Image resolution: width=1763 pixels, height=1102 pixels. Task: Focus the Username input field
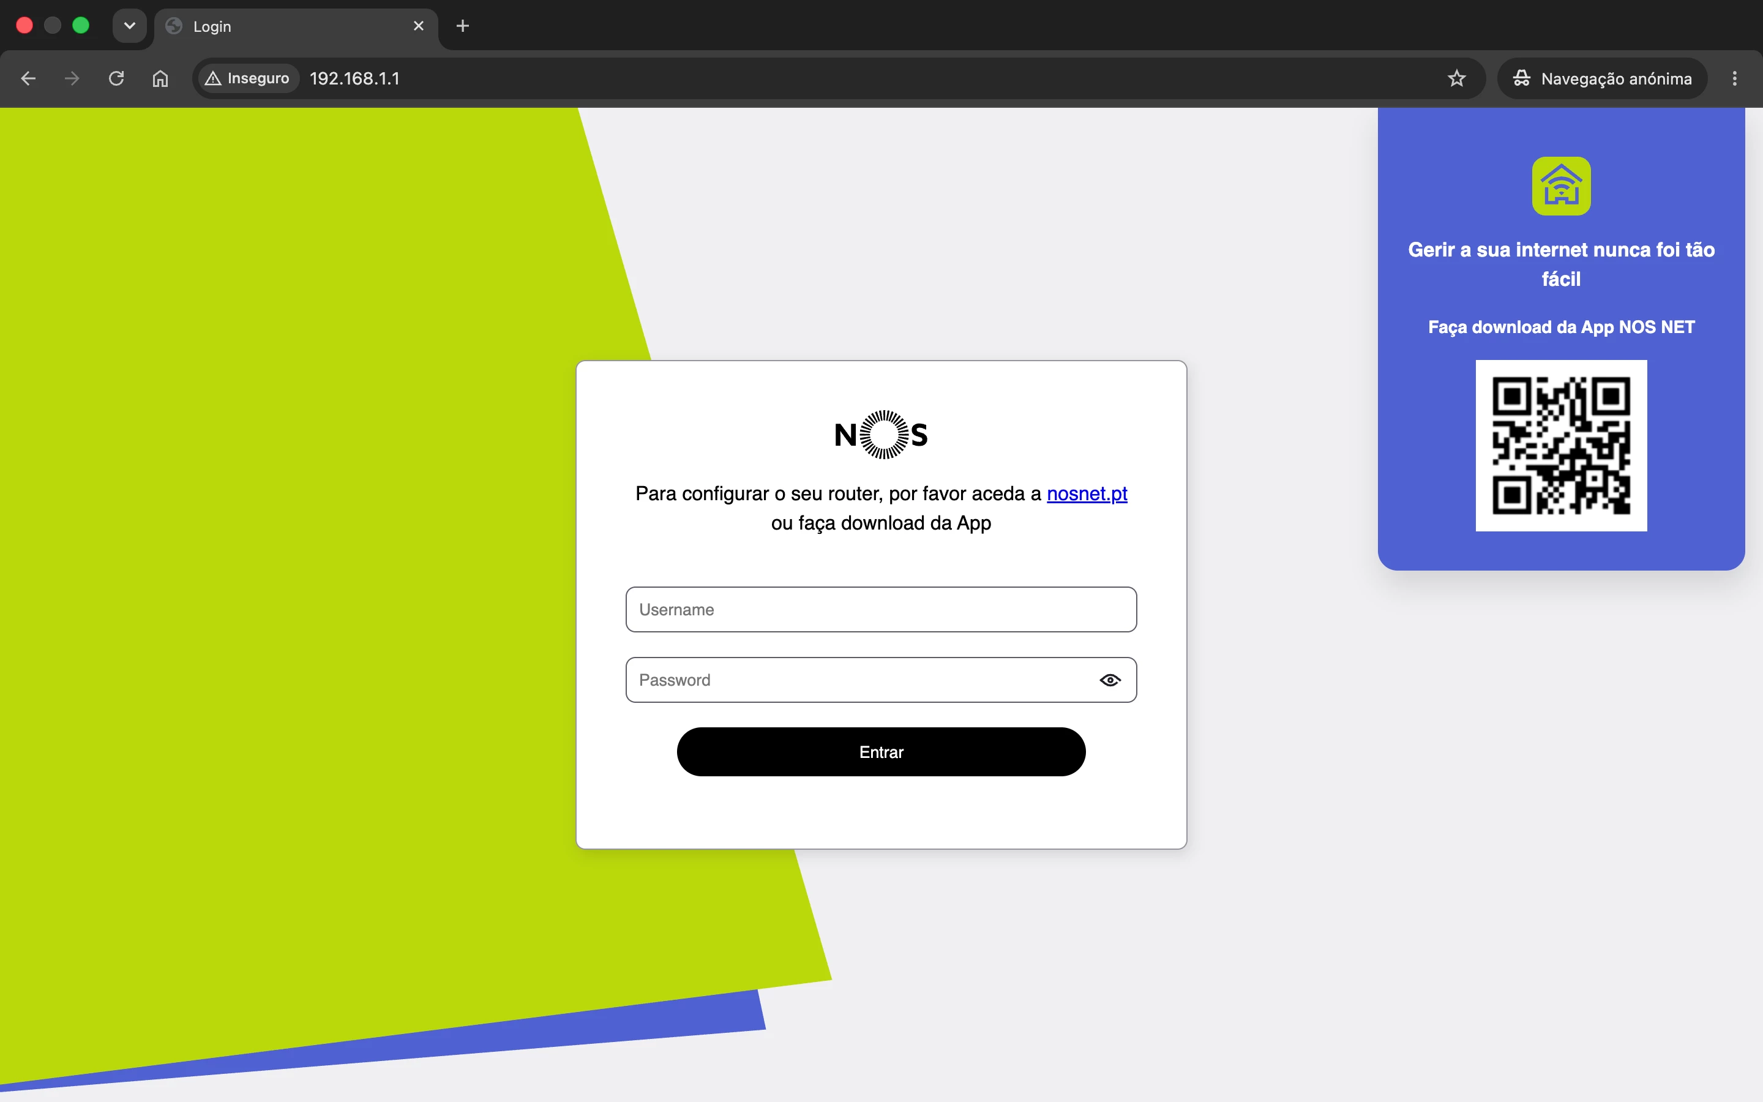881,609
